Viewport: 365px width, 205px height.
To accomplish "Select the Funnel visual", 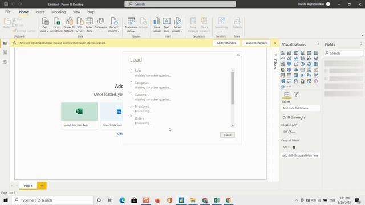I will pyautogui.click(x=289, y=64).
